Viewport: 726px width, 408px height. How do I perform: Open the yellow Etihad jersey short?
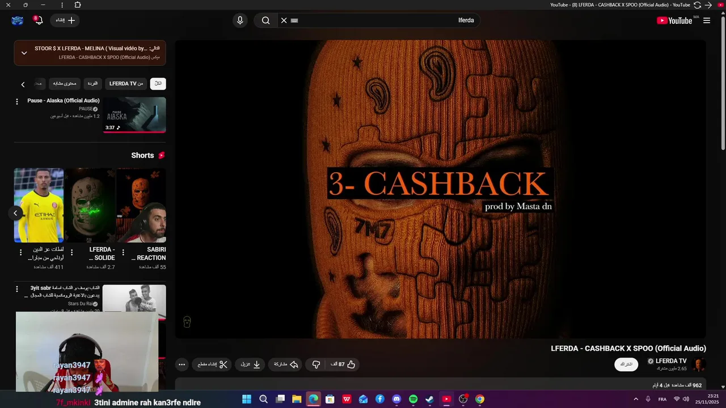pyautogui.click(x=39, y=206)
